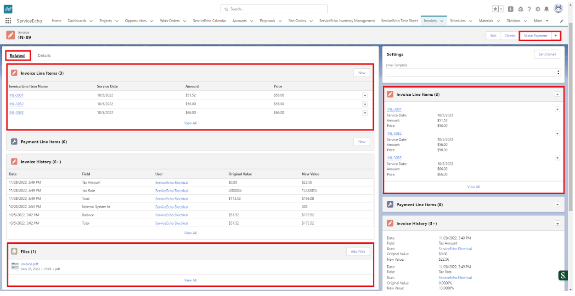Click the Files related list icon

pyautogui.click(x=14, y=251)
